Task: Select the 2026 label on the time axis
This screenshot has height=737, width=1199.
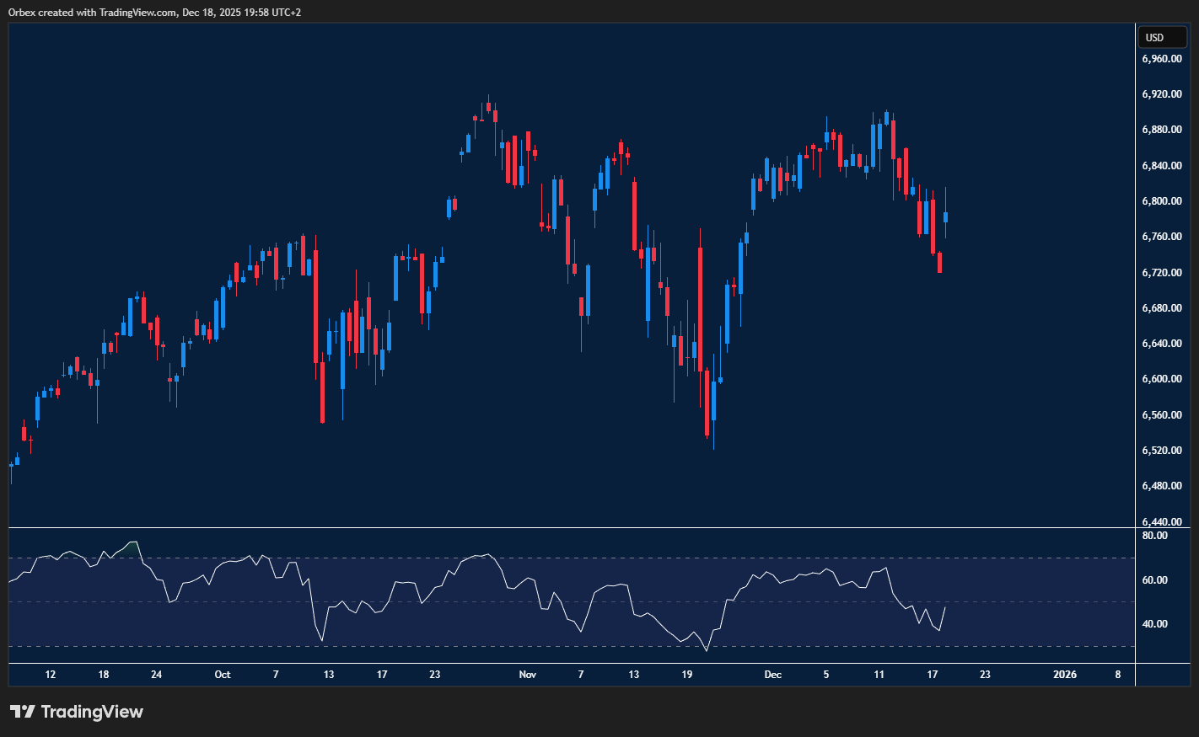Action: coord(1065,675)
